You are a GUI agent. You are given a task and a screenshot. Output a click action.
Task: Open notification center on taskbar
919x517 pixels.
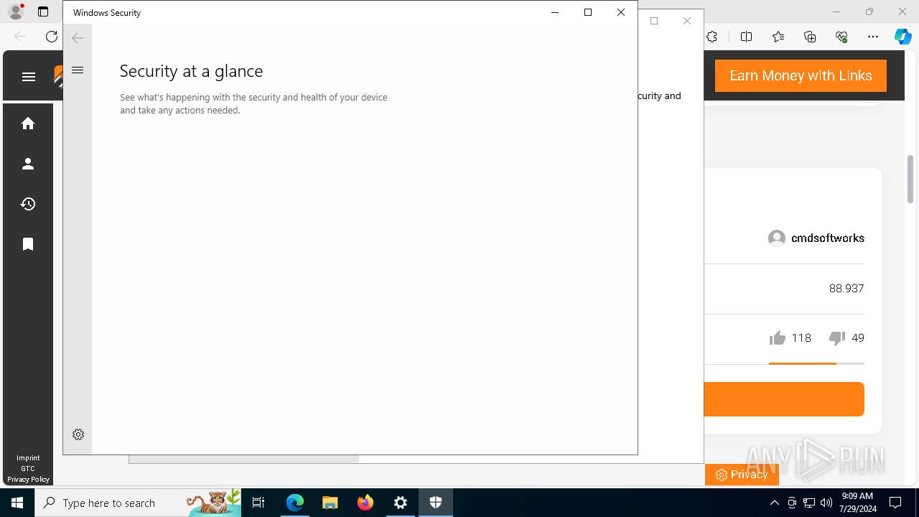(x=895, y=503)
